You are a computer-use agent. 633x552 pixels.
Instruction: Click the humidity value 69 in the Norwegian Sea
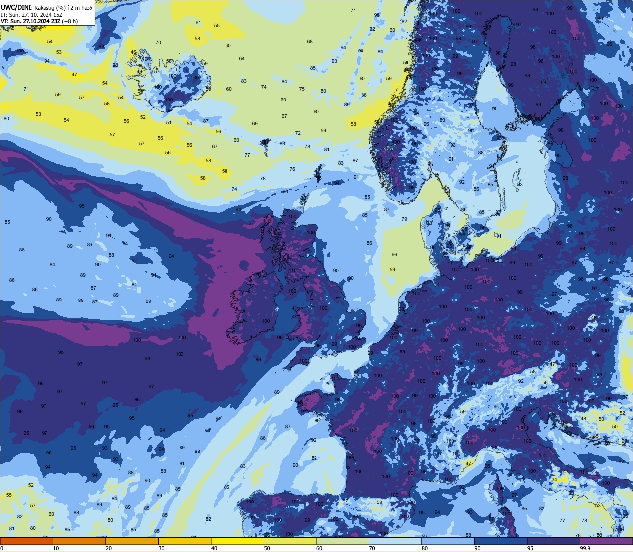tap(255, 123)
